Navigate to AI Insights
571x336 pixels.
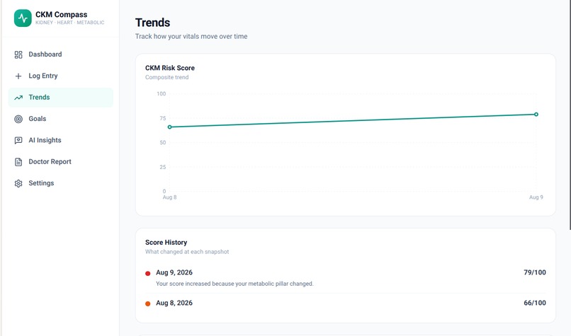click(x=60, y=140)
